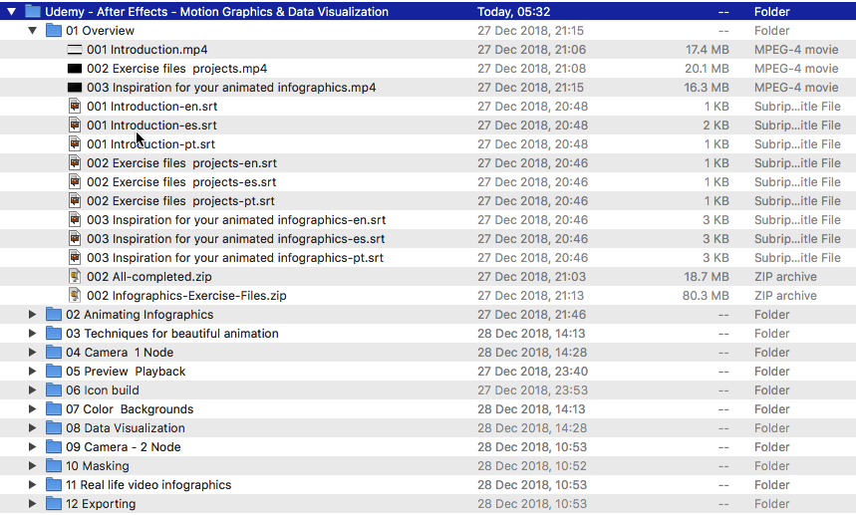Click the 002 Exercise files projects.mp4 thumbnail icon
Image resolution: width=856 pixels, height=515 pixels.
tap(75, 69)
